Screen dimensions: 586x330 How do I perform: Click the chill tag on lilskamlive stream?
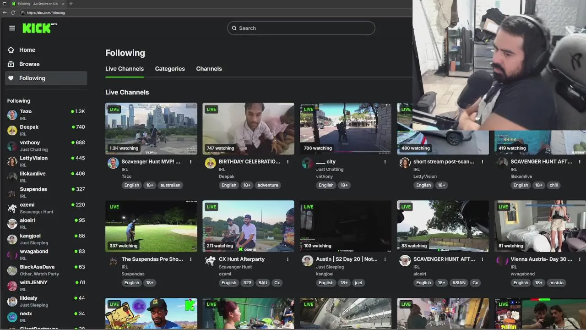coord(553,185)
